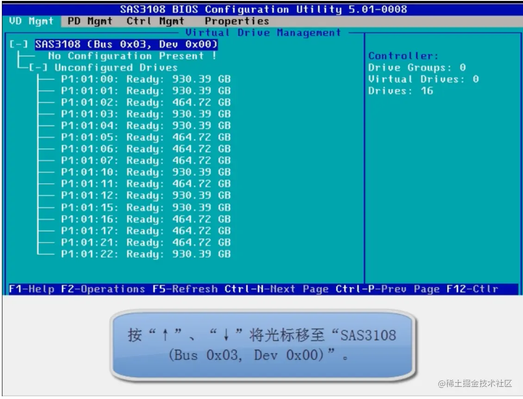This screenshot has width=523, height=399.
Task: Click the SAS3108 BIOS Configuration Utility title
Action: tap(263, 9)
